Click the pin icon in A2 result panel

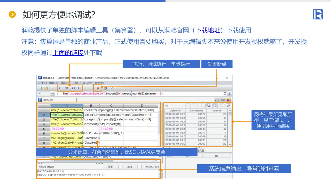228,106
